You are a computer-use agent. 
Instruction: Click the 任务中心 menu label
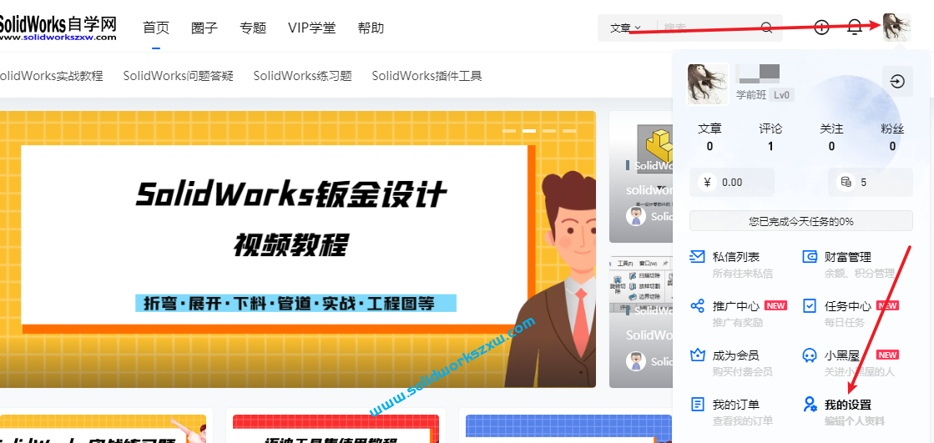848,306
